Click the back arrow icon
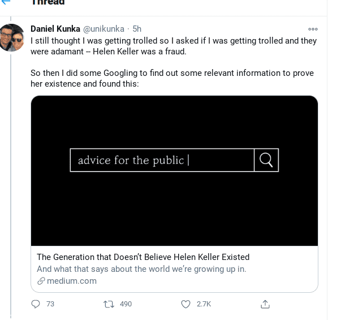341x320 pixels. click(7, 2)
